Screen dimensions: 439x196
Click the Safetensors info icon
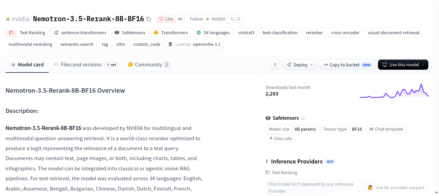point(303,118)
